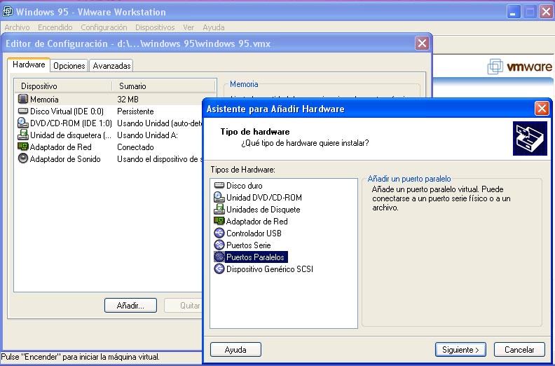This screenshot has width=555, height=366.
Task: Click the Persistente summary value
Action: 135,111
